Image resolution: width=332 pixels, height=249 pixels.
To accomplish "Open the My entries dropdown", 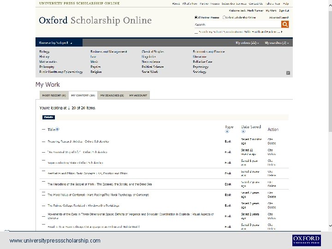I will [247, 43].
